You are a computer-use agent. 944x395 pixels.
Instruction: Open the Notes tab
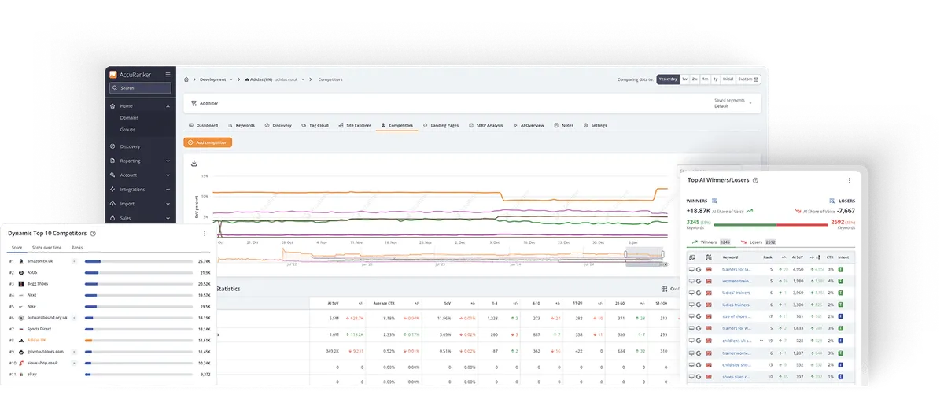pyautogui.click(x=564, y=125)
